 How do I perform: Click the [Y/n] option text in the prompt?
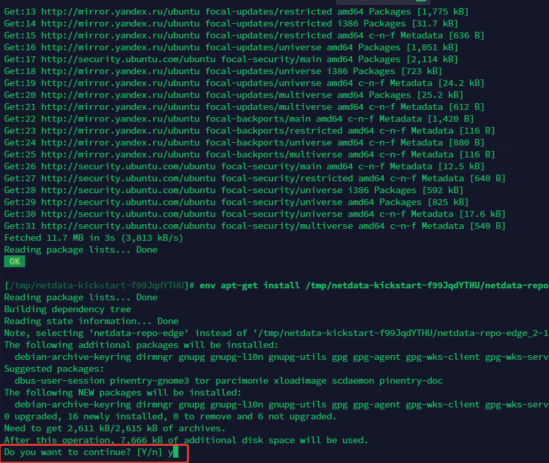pos(149,452)
